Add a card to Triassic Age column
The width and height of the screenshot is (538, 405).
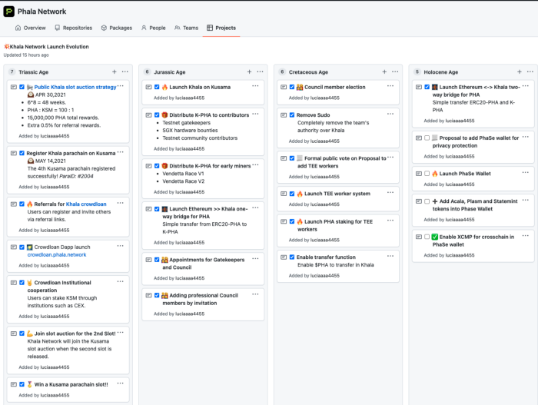[115, 71]
